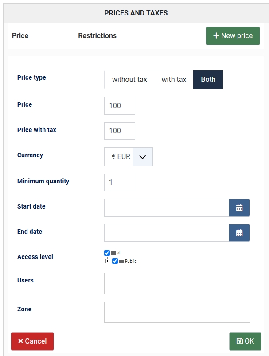Expand the Public access level tree node
Screen dimensions: 269x356
107,261
